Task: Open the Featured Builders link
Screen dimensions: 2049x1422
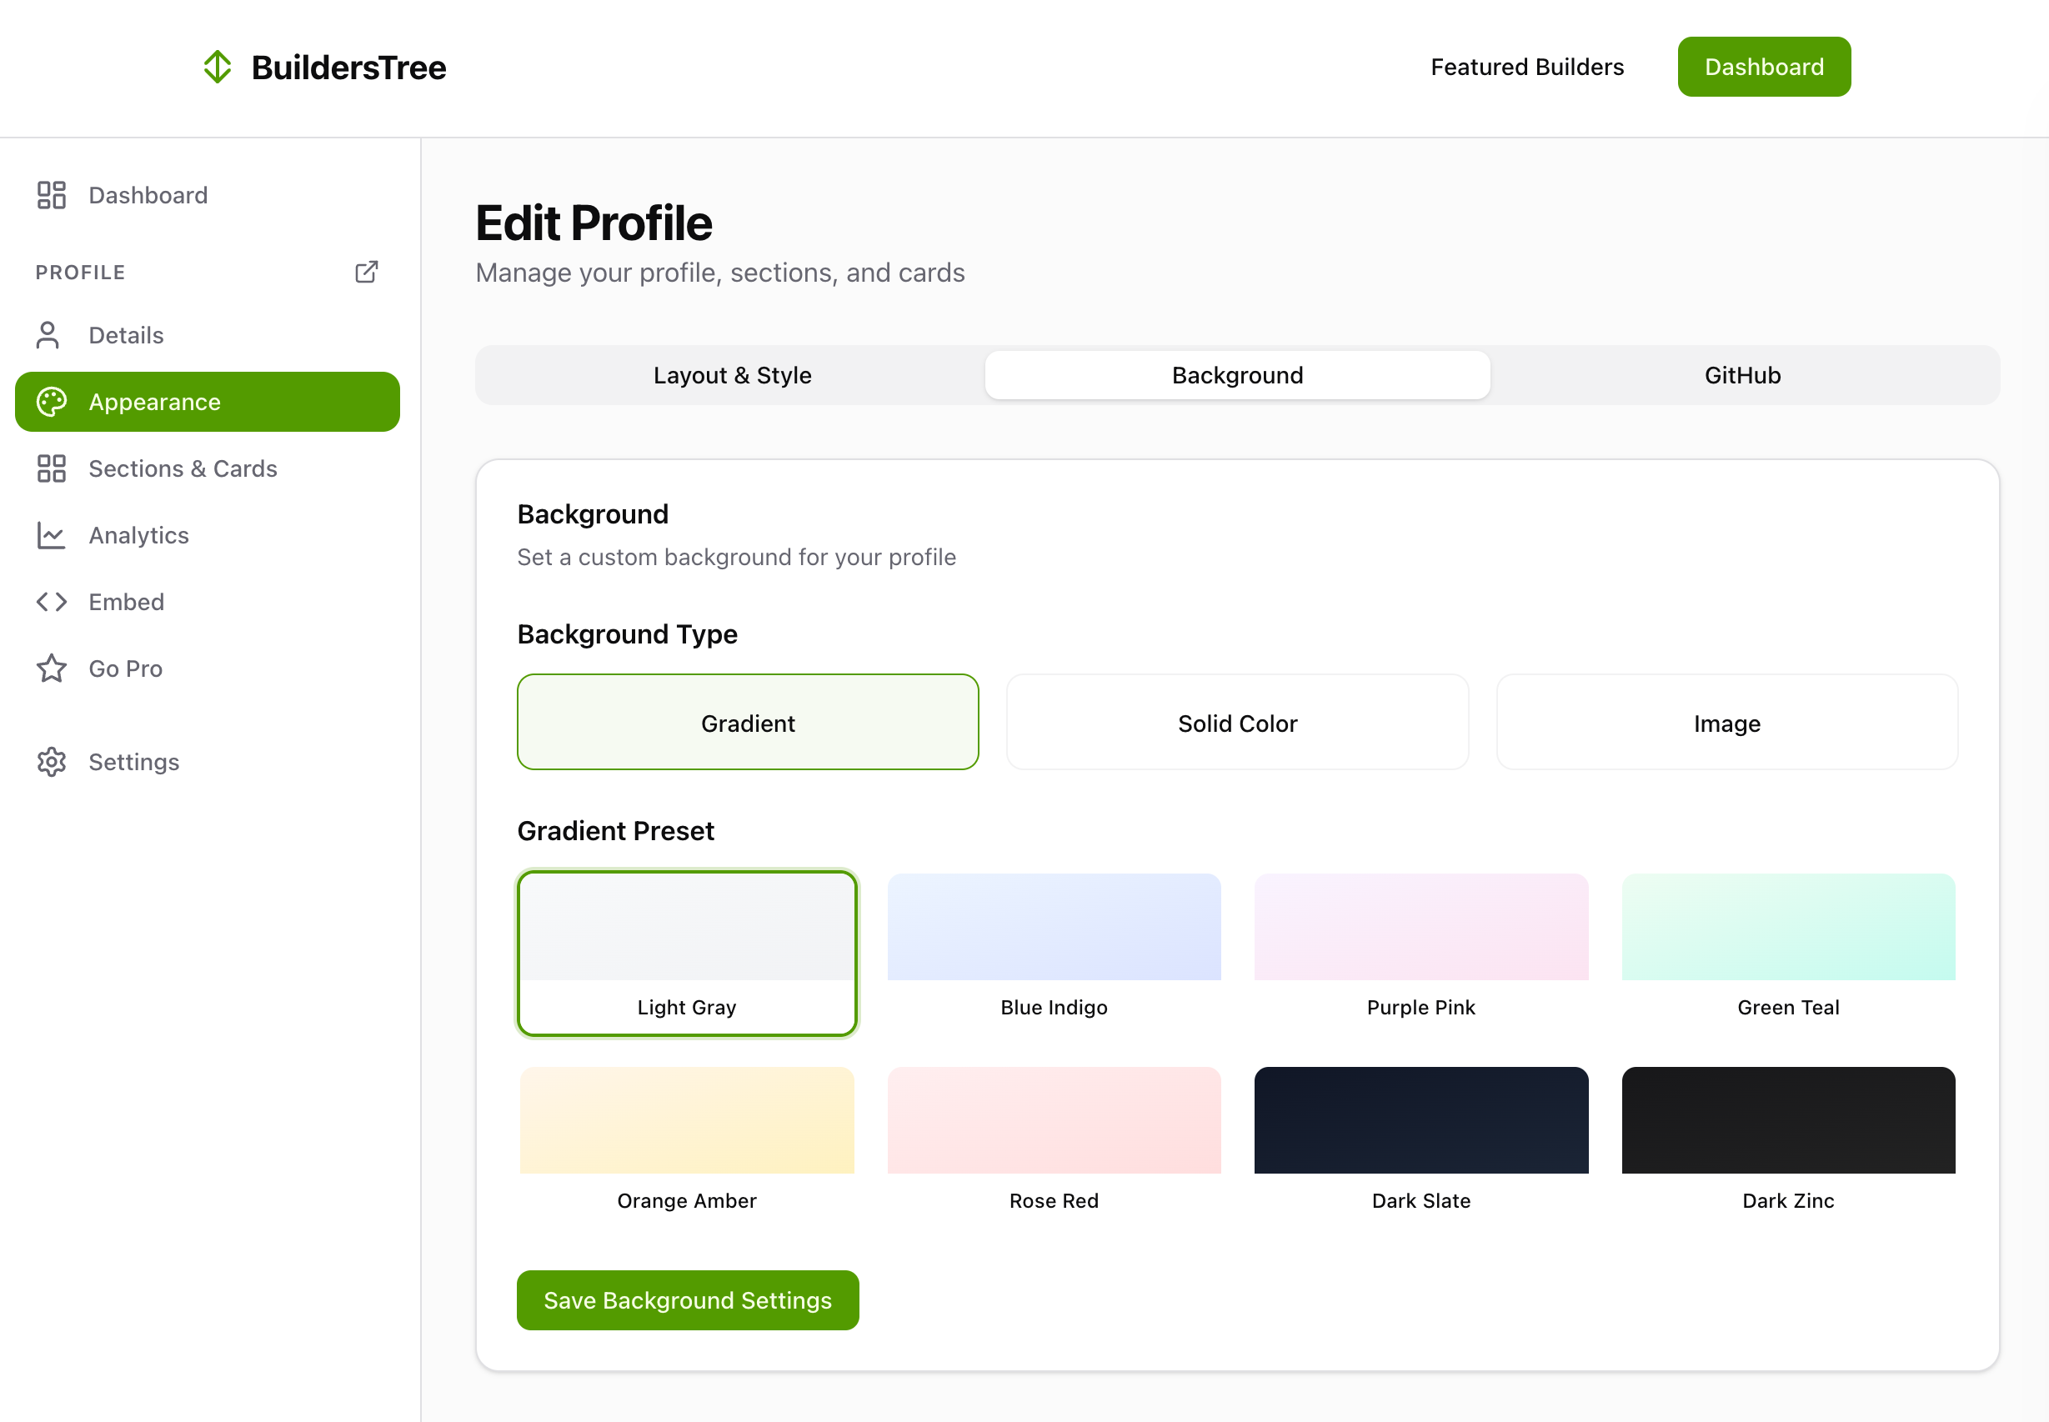Action: pos(1526,67)
